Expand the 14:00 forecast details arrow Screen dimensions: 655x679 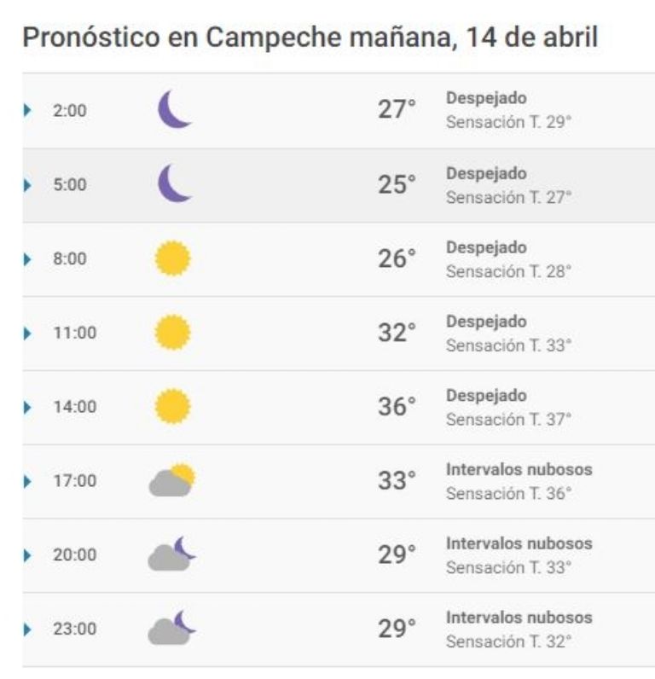pos(27,407)
